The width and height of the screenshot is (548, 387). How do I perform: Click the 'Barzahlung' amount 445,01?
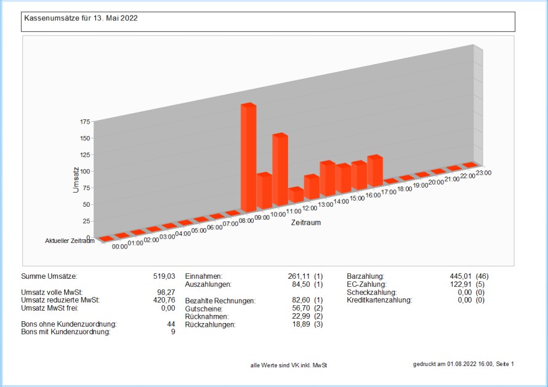[462, 277]
